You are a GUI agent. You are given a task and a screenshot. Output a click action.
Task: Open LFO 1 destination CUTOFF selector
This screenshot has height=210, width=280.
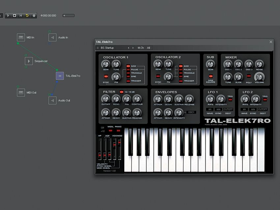pyautogui.click(x=228, y=109)
